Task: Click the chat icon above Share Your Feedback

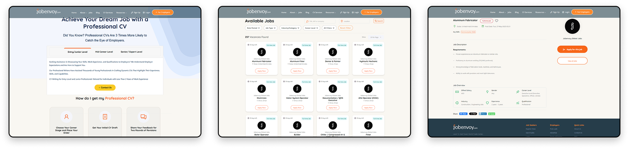Action: tap(143, 117)
